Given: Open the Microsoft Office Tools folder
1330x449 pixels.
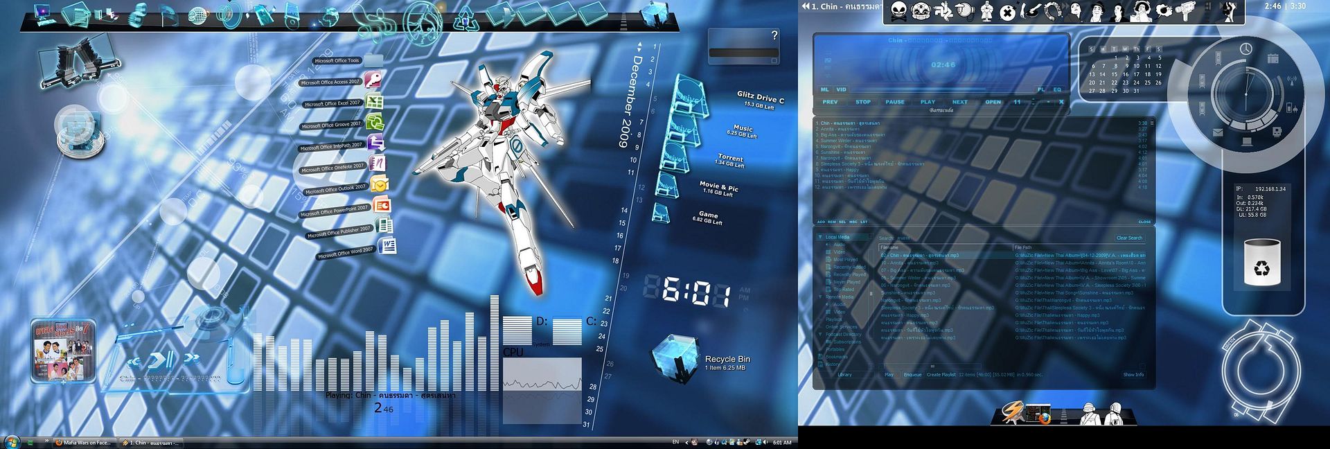Looking at the screenshot, I should click(373, 60).
